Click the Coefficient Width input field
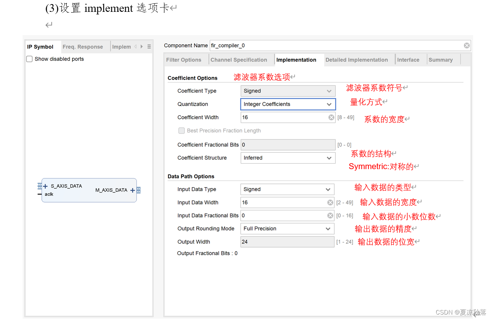The image size is (492, 319). (x=288, y=117)
